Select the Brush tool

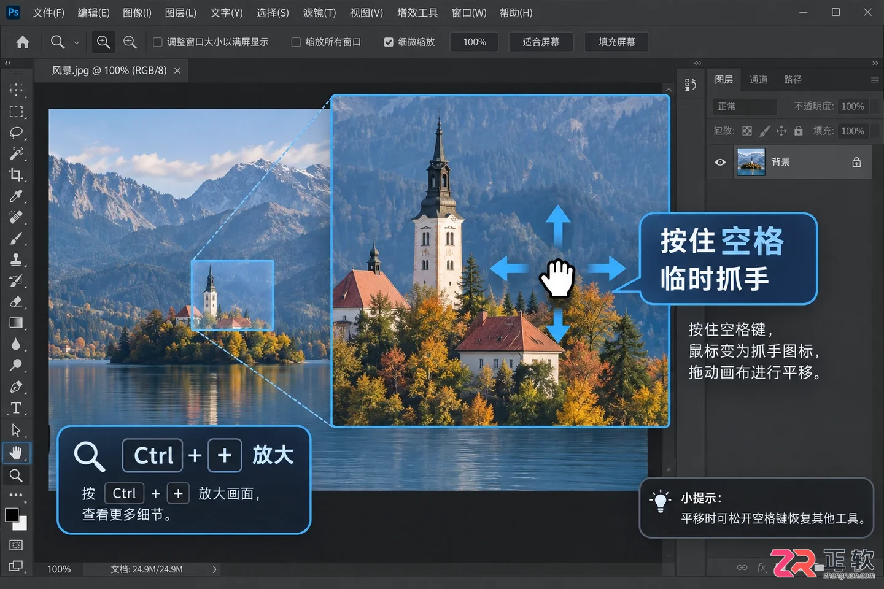(x=16, y=238)
